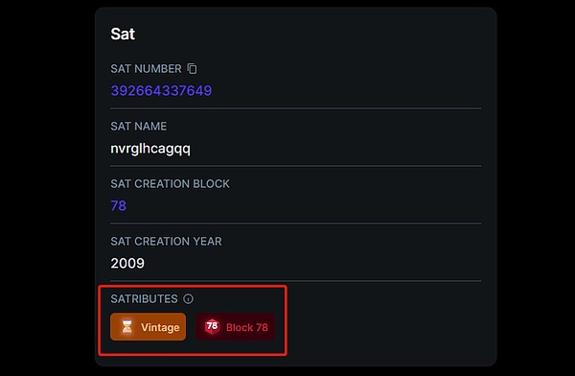
Task: Open the Satributes info icon
Action: pos(188,299)
